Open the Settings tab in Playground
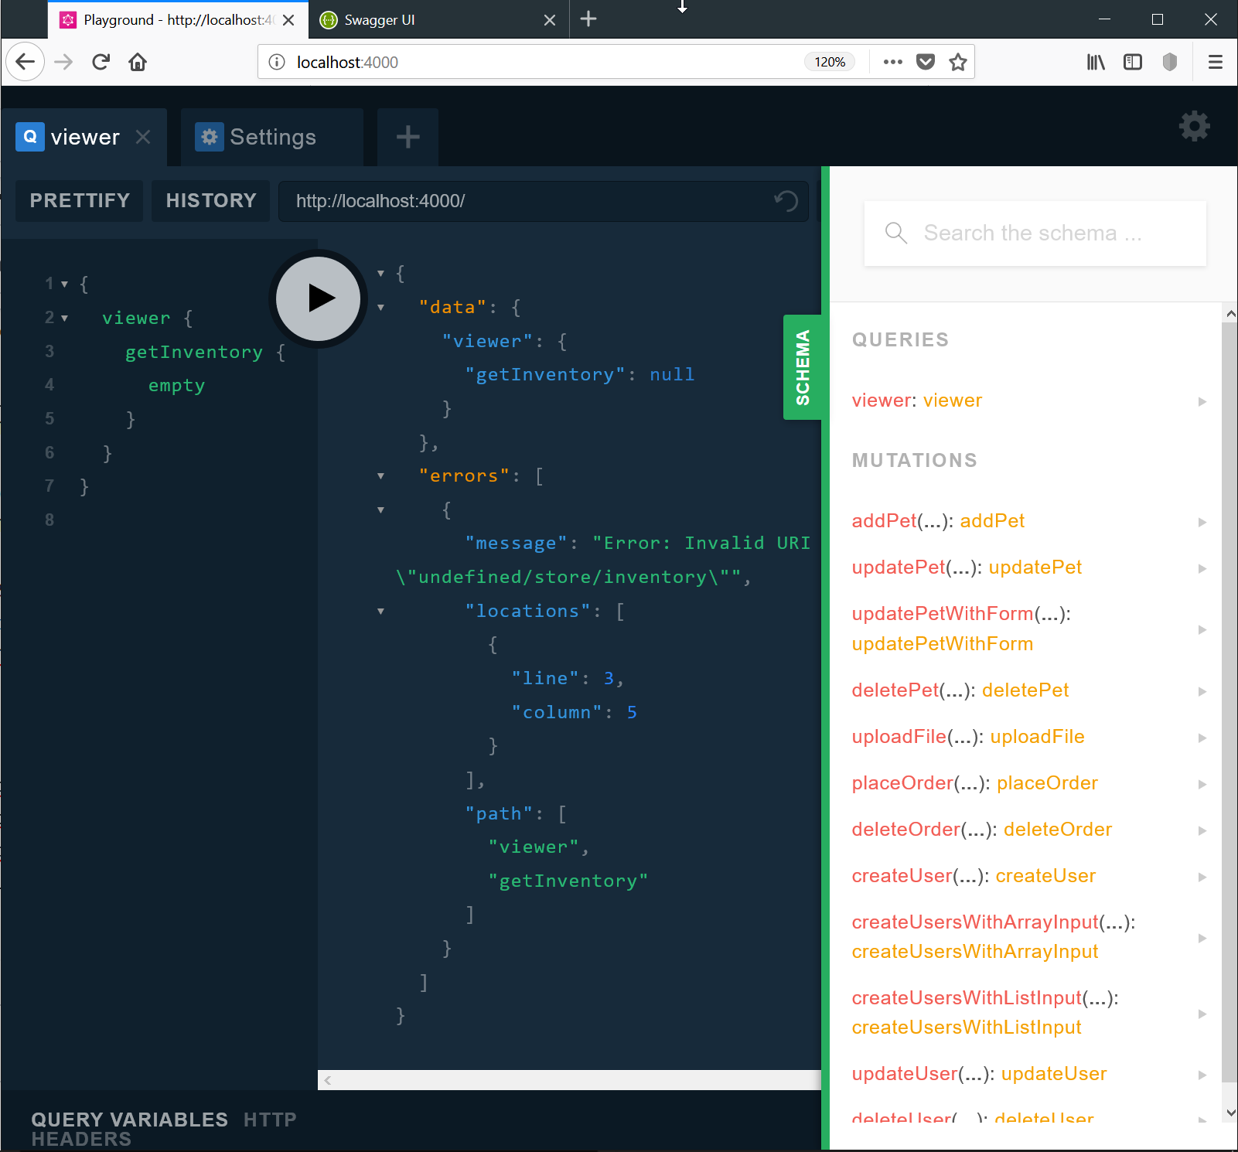The height and width of the screenshot is (1152, 1238). click(271, 137)
